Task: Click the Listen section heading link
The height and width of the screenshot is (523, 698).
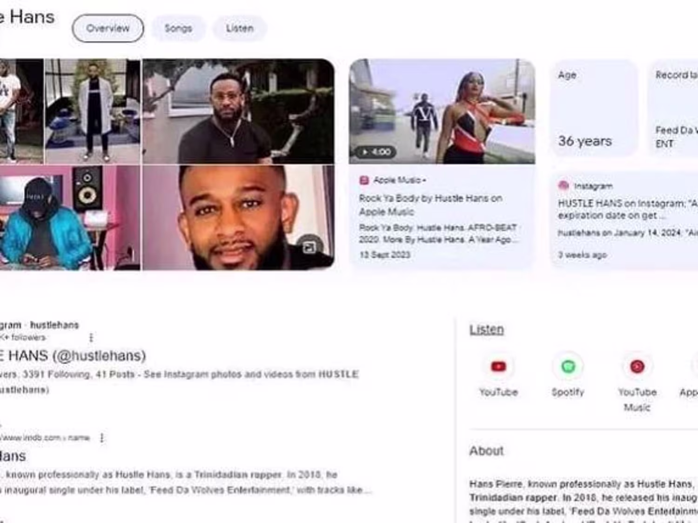Action: pyautogui.click(x=486, y=329)
